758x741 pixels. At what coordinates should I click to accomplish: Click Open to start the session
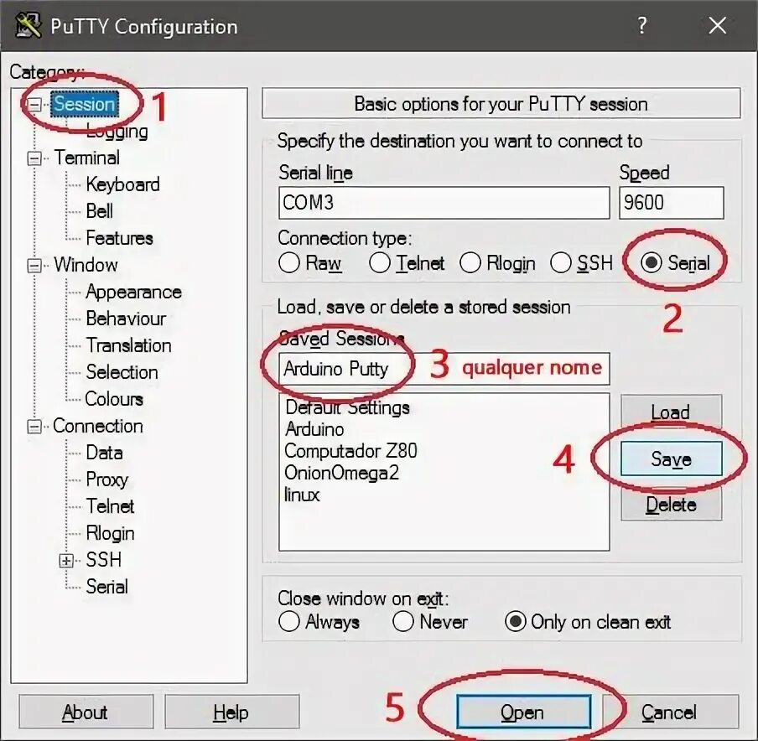tap(523, 712)
